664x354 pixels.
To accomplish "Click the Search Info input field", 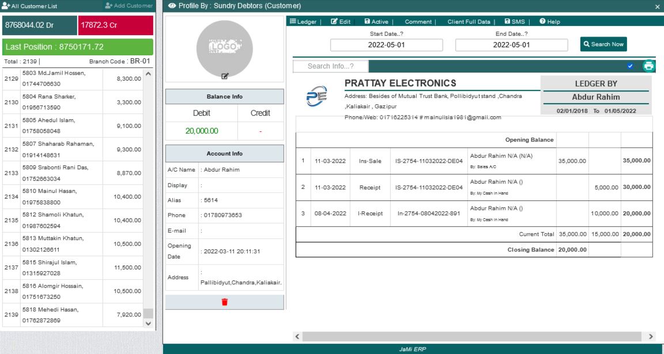I will tap(330, 66).
